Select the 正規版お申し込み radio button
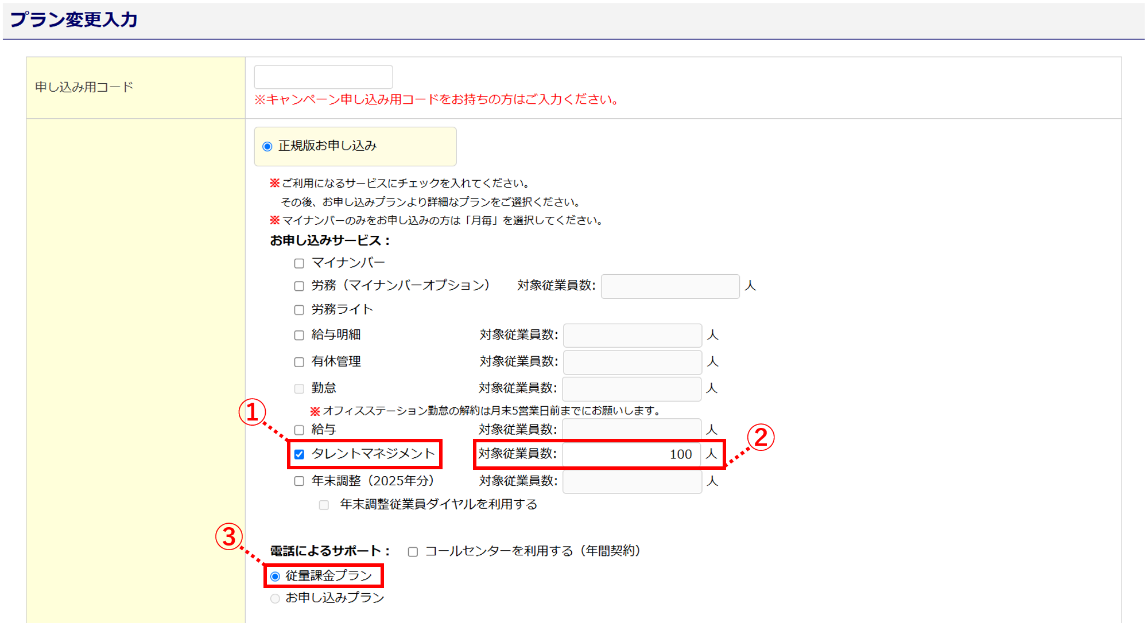Screen dimensions: 1148x623 coord(267,146)
